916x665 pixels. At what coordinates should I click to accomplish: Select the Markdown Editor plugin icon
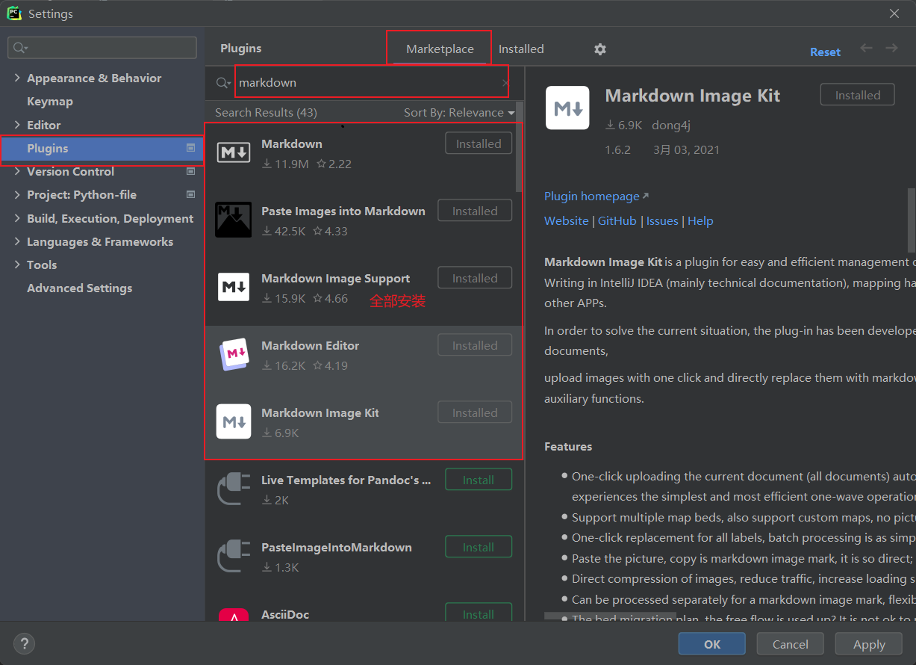(233, 355)
